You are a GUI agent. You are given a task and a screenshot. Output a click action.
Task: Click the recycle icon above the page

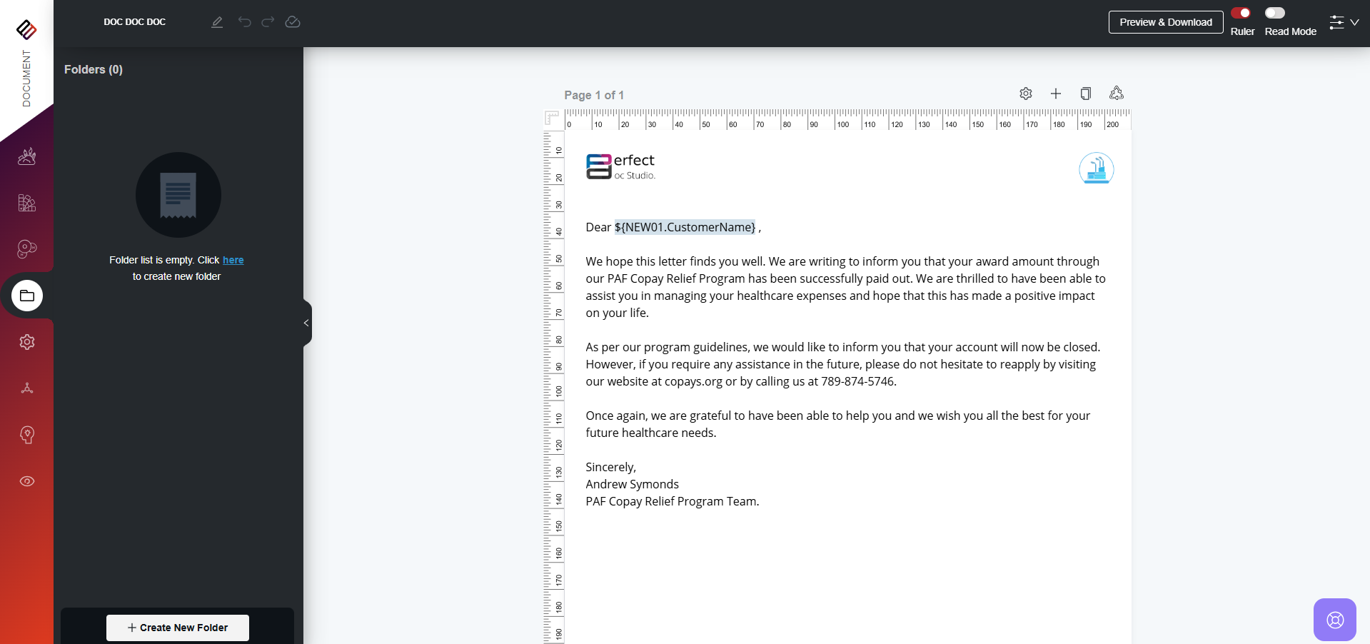1117,94
